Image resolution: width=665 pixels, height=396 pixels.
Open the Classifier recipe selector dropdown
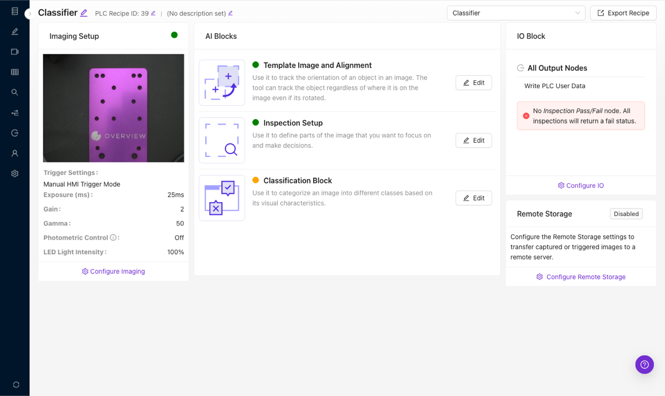[515, 13]
